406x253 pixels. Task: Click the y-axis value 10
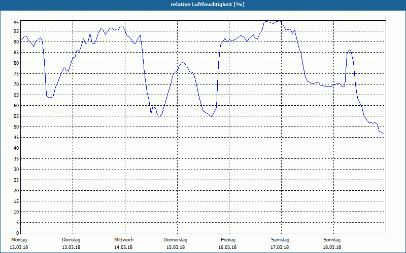[x=16, y=212]
